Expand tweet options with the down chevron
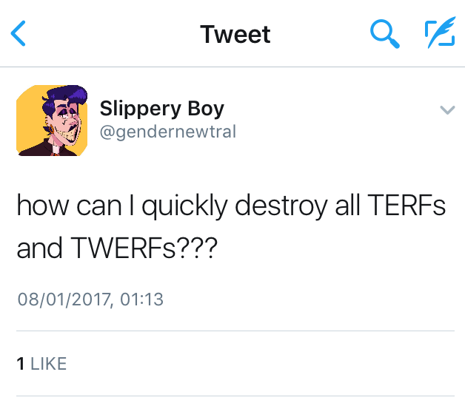 click(x=446, y=110)
